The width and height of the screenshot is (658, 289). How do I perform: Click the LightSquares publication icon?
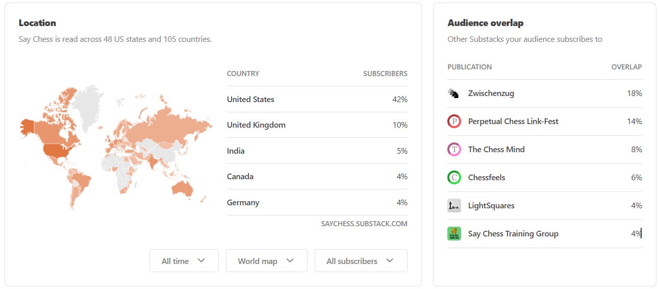pyautogui.click(x=454, y=206)
